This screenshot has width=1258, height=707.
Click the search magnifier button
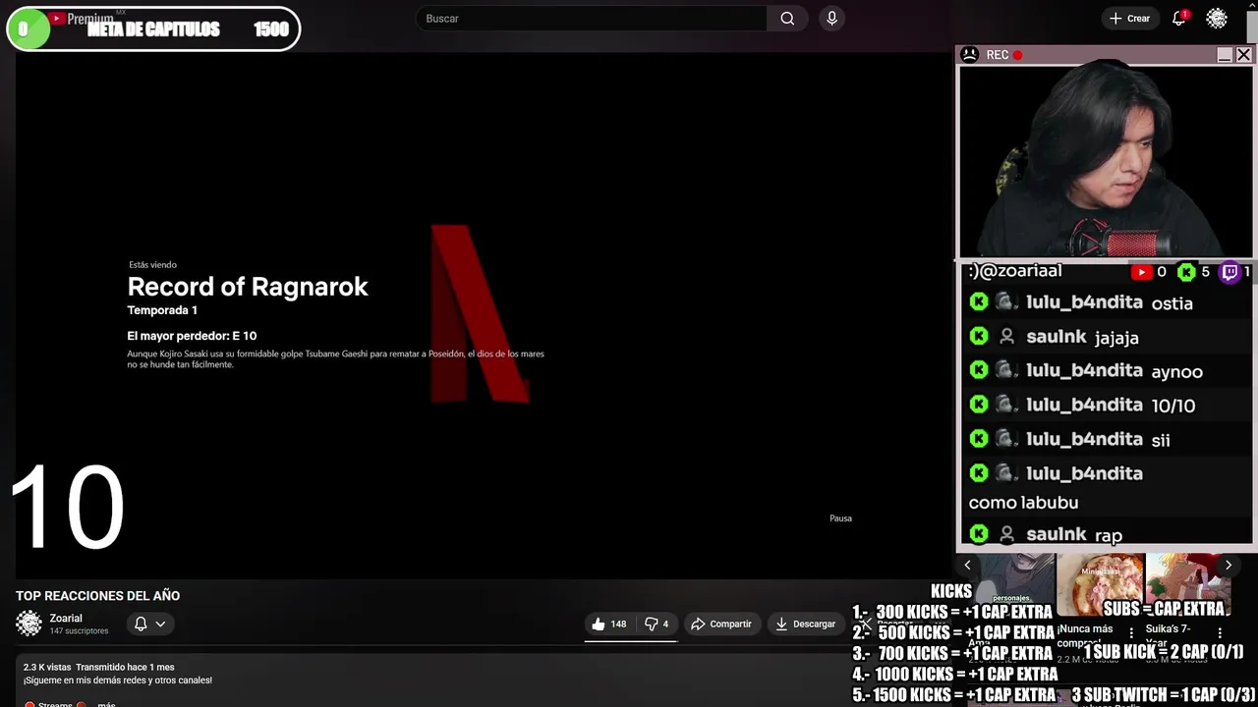[787, 19]
